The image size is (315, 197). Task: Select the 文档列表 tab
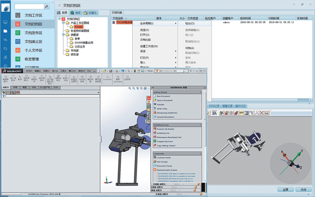coord(117,13)
